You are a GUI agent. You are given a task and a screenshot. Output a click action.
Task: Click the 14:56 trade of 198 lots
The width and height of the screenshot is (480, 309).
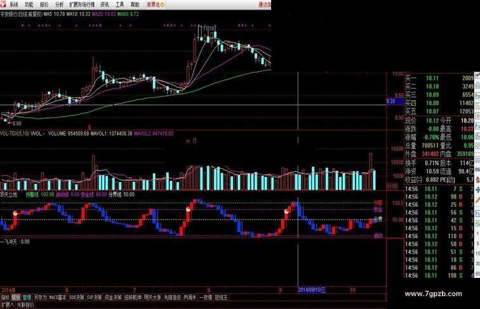click(439, 275)
